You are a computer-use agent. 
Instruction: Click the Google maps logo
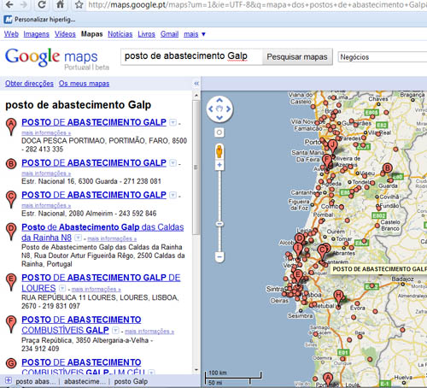pos(57,59)
